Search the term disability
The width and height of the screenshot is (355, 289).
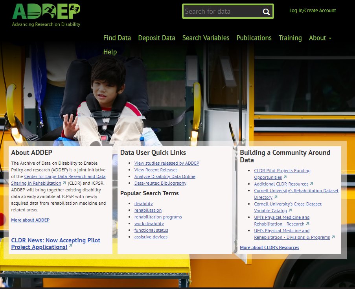pos(143,204)
